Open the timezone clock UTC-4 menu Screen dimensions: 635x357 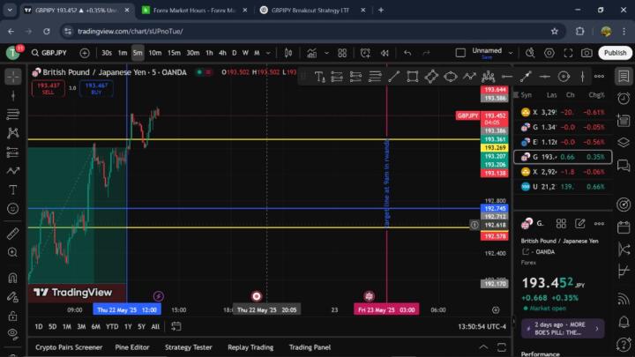482,327
